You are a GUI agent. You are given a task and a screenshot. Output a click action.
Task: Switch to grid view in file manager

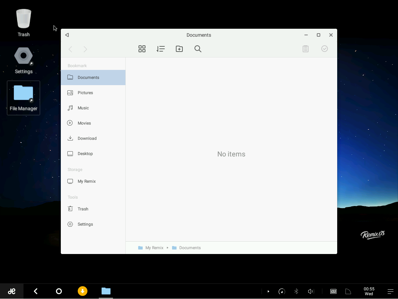[x=142, y=49]
